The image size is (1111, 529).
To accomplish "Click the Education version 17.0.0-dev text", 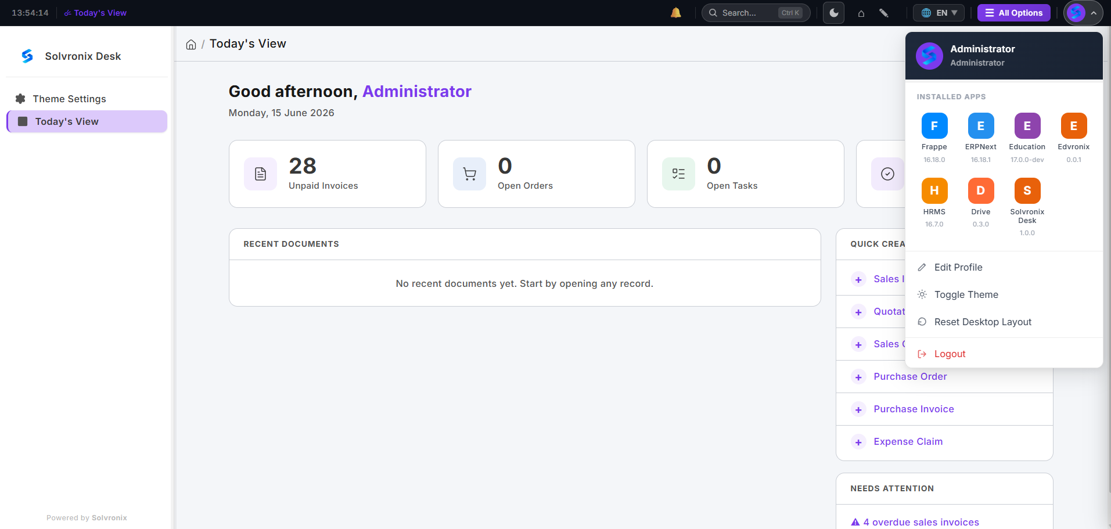I will pyautogui.click(x=1027, y=160).
